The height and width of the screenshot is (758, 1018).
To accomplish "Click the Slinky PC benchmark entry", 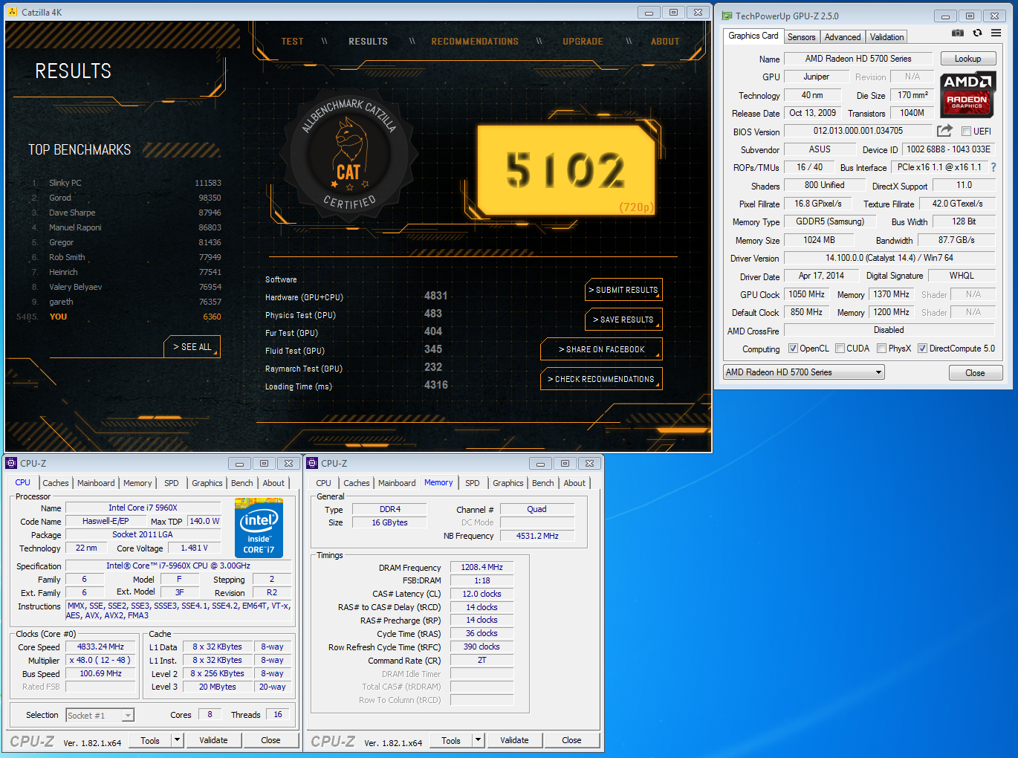I will (x=126, y=183).
